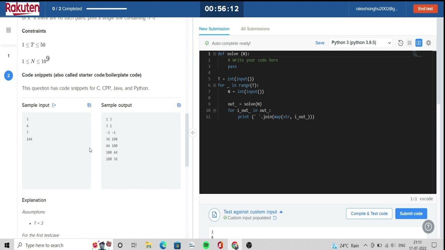Refresh the populated custom input
The height and width of the screenshot is (250, 445).
tap(275, 218)
